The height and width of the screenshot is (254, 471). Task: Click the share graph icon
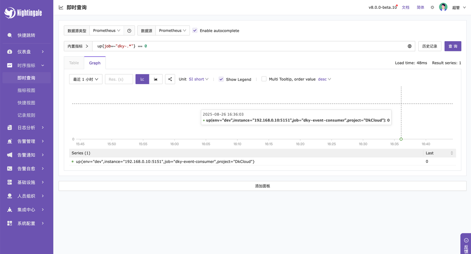click(170, 79)
